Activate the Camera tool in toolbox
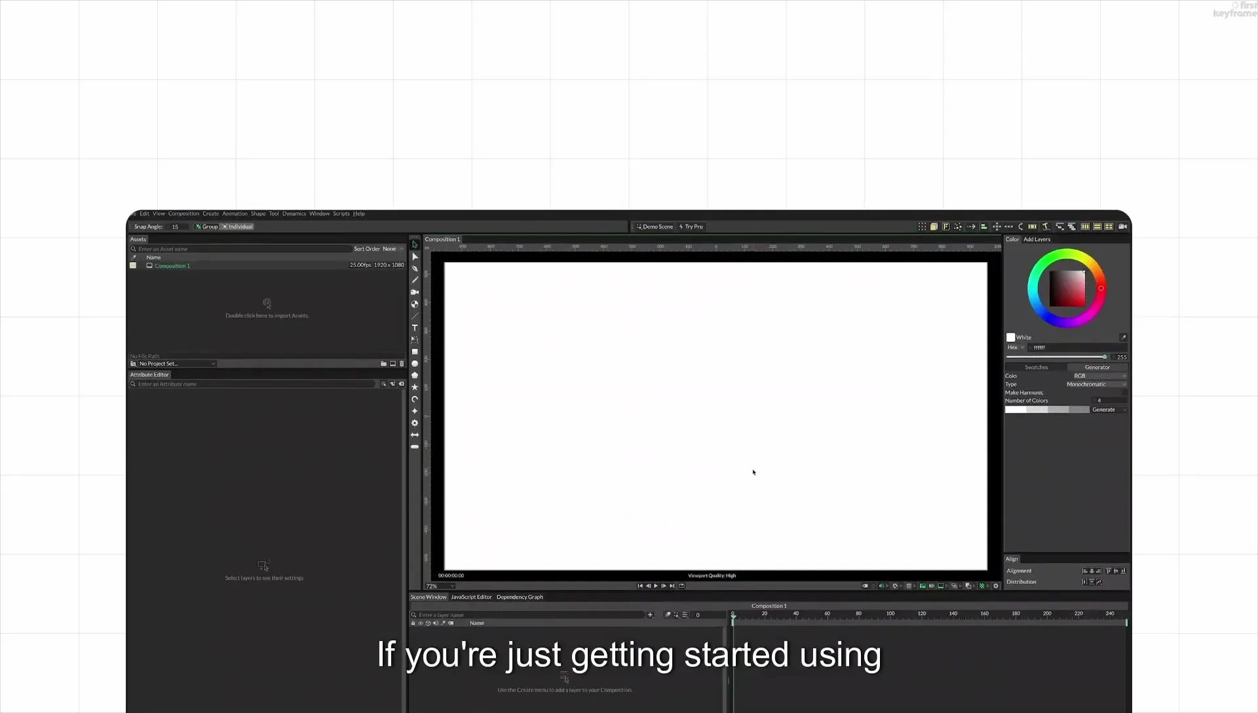1258x713 pixels. click(x=415, y=292)
